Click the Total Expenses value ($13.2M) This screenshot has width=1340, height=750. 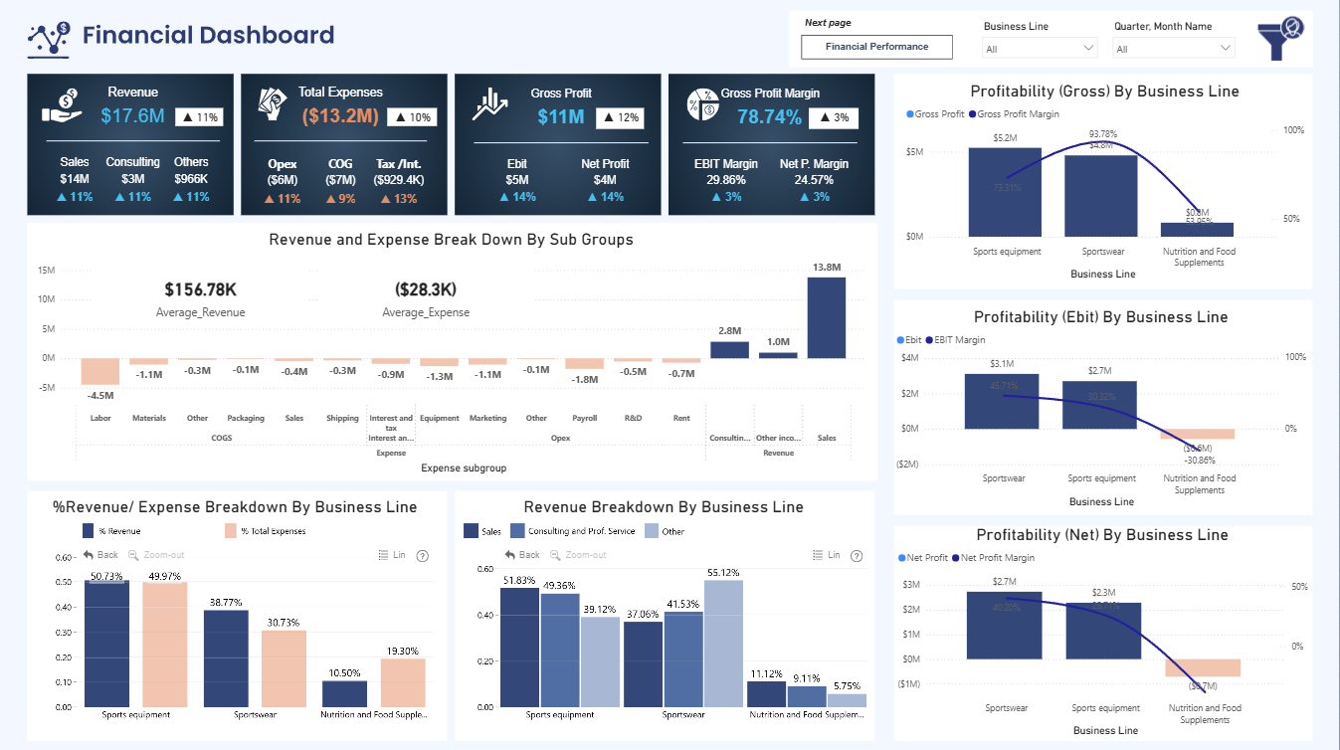pos(340,116)
